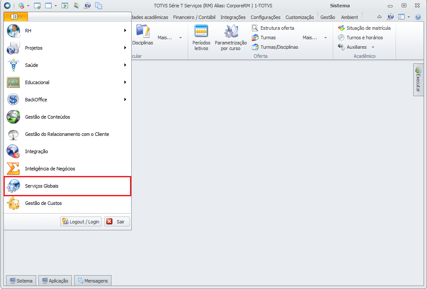Open Gestão de Conteúdos module
This screenshot has width=427, height=289.
[x=68, y=117]
